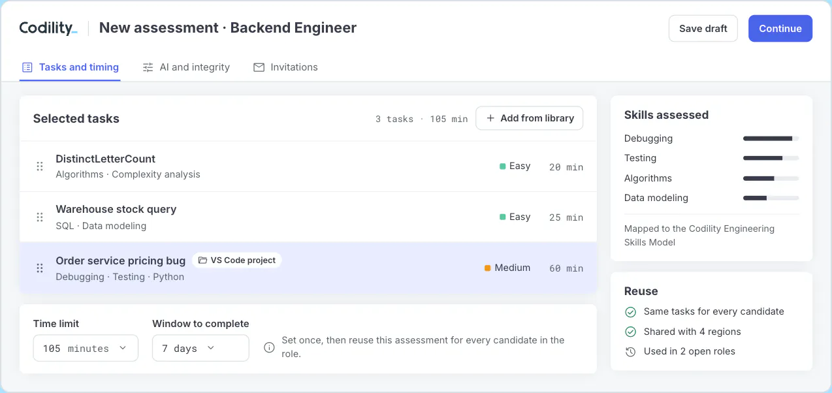Click the Codility logo
832x393 pixels.
click(48, 28)
